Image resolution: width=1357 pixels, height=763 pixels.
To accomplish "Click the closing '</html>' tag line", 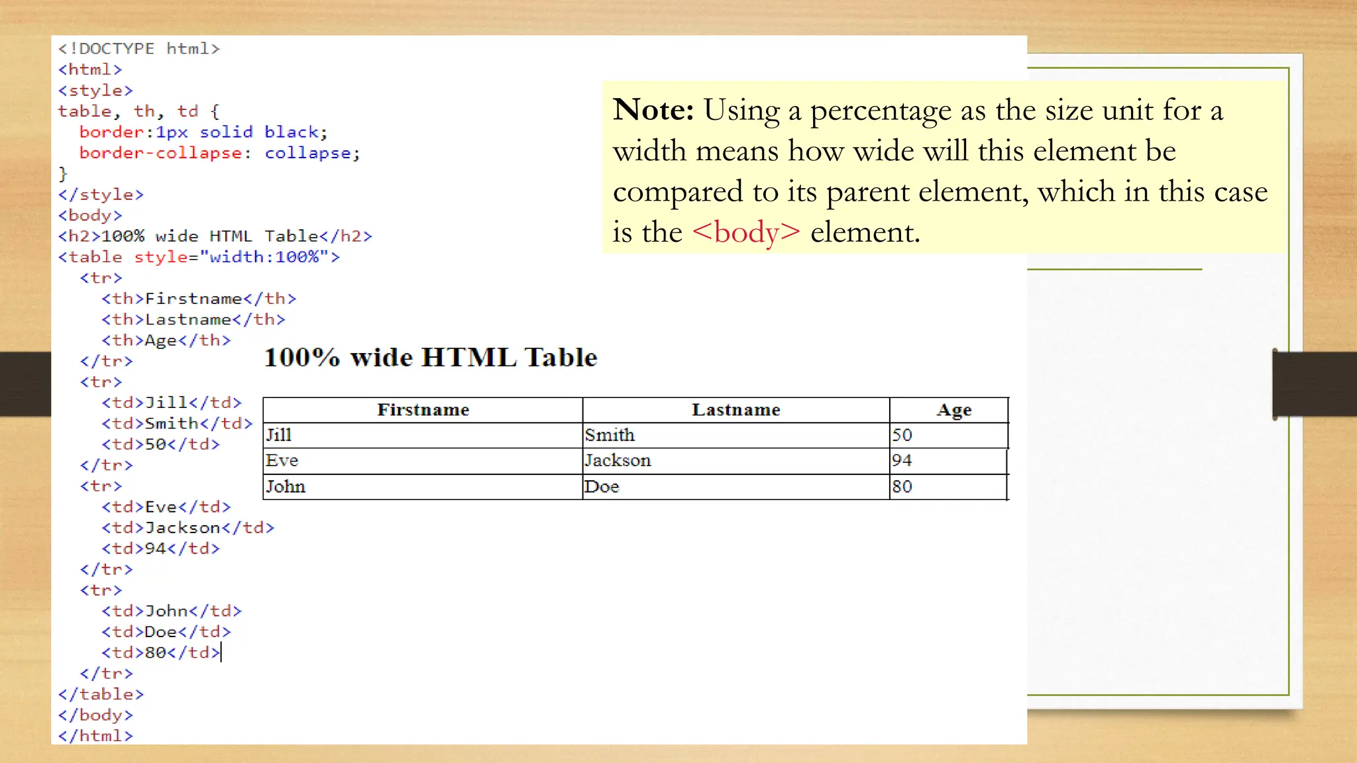I will [95, 736].
